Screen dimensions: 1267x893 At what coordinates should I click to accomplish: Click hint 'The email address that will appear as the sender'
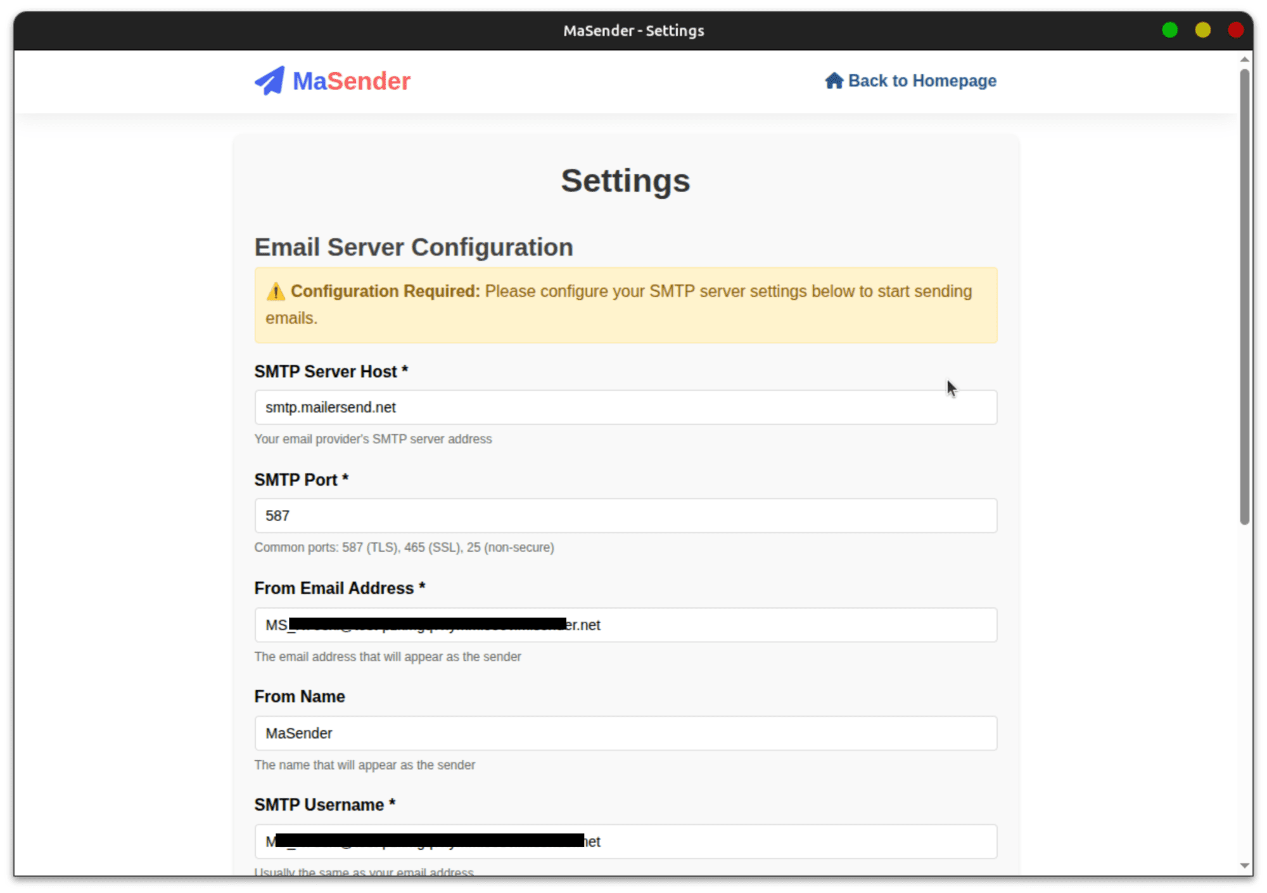point(388,657)
